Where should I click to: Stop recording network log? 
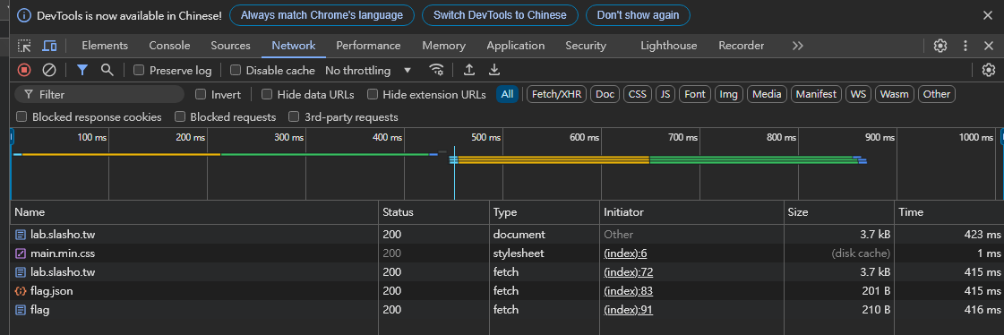[x=23, y=70]
